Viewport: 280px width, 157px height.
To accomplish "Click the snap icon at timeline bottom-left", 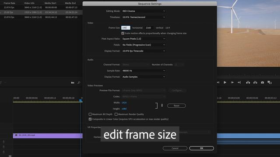I will (x=10, y=156).
